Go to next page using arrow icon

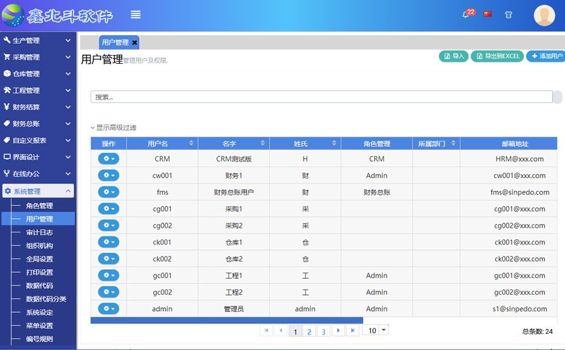tap(338, 330)
